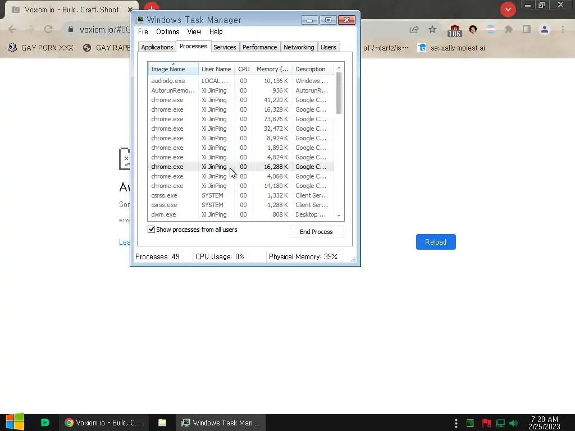
Task: Click the network monitor tray icon
Action: click(500, 423)
